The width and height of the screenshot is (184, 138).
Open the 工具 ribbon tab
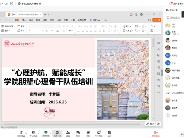[x=73, y=20]
